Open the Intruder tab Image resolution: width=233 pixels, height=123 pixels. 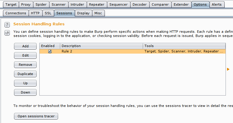(77, 4)
